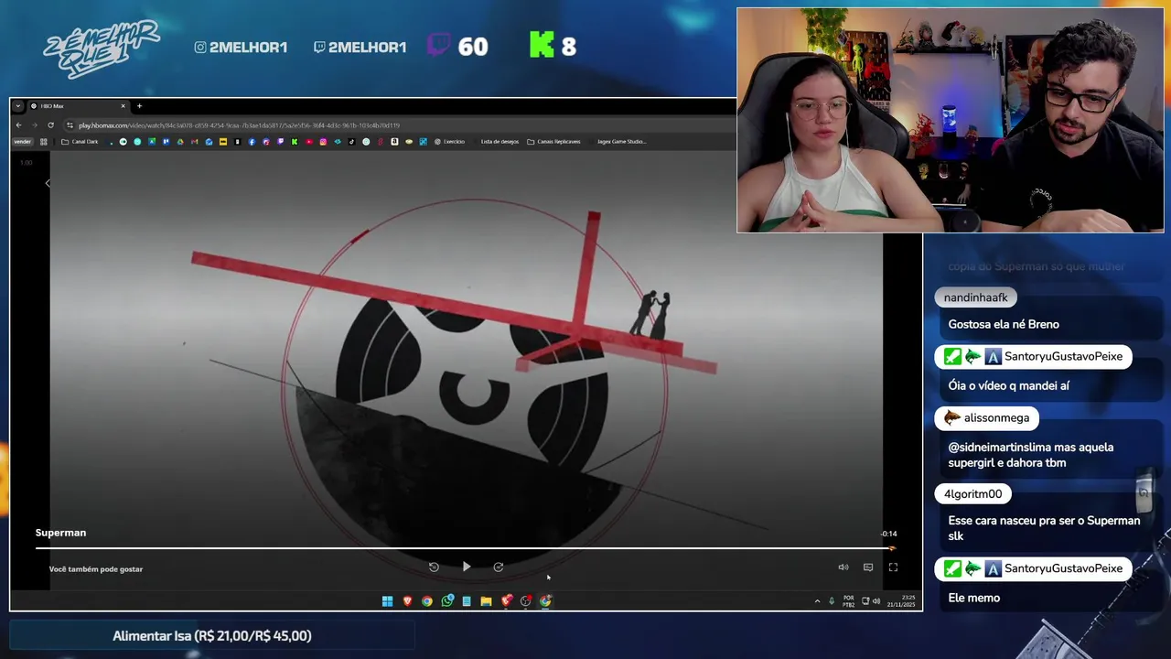This screenshot has width=1171, height=659.
Task: Open the Twitch bookmark icon
Action: tap(280, 142)
